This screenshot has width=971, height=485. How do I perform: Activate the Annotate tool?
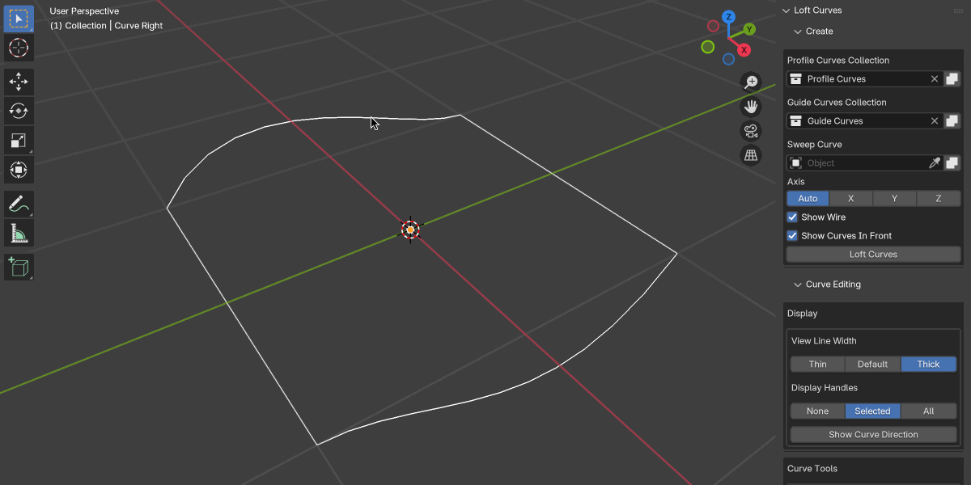point(19,204)
